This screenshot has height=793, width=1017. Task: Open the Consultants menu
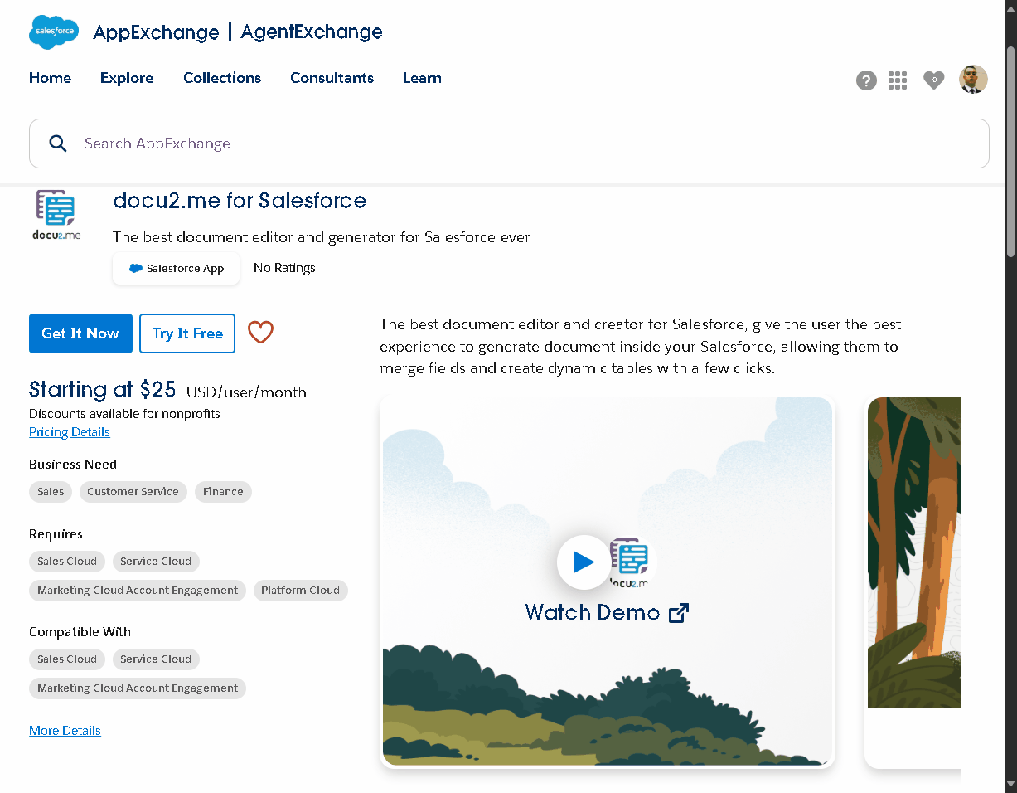[x=332, y=78]
